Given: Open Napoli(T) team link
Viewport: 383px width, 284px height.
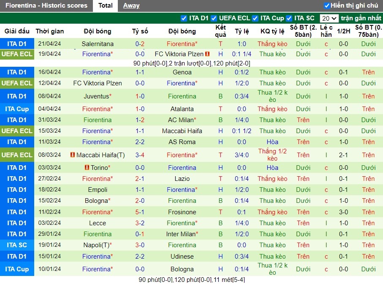Looking at the screenshot, I should (x=96, y=245).
